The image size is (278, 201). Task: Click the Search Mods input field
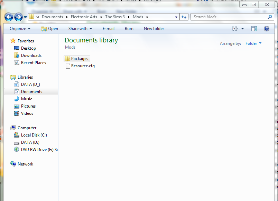tap(228, 17)
